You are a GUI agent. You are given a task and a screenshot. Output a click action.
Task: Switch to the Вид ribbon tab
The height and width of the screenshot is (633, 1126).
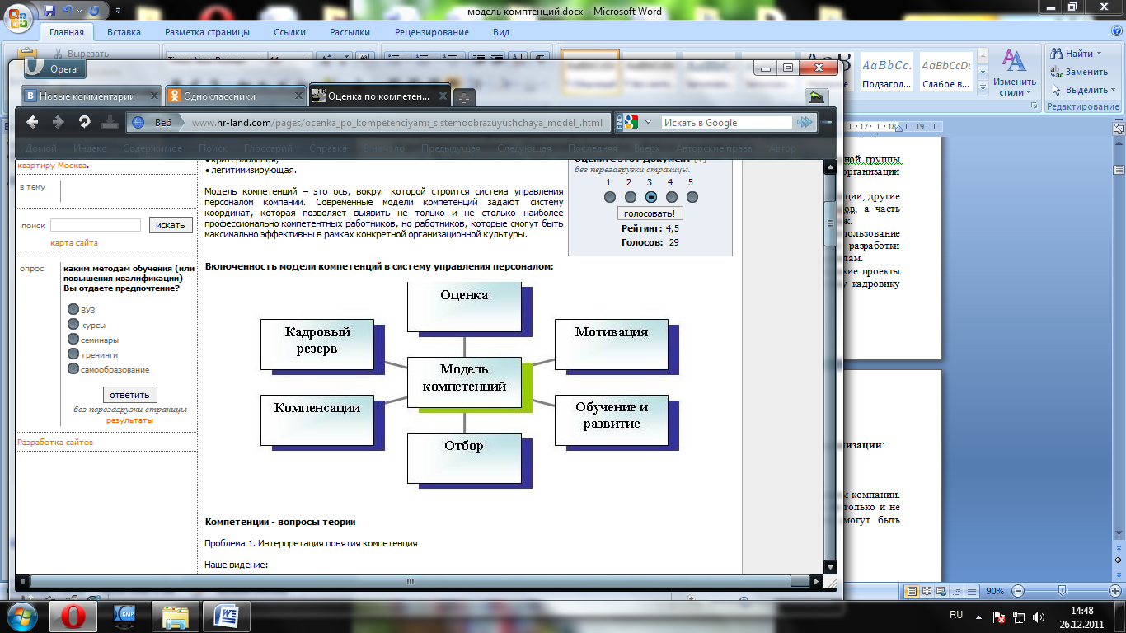pyautogui.click(x=501, y=32)
